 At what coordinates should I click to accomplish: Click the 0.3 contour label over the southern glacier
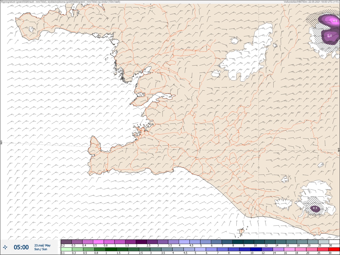(315, 208)
